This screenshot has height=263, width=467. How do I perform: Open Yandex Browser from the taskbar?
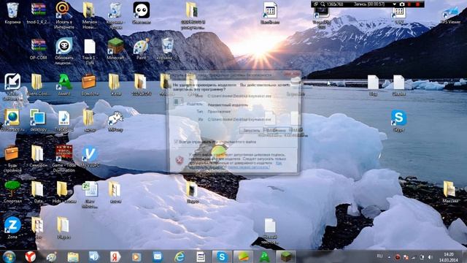click(30, 256)
